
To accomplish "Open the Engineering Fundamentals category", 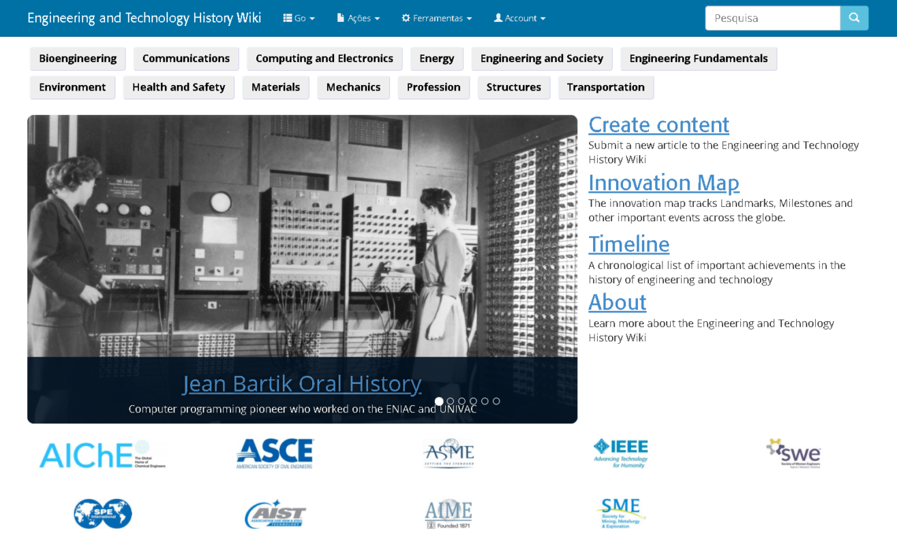I will (x=699, y=59).
